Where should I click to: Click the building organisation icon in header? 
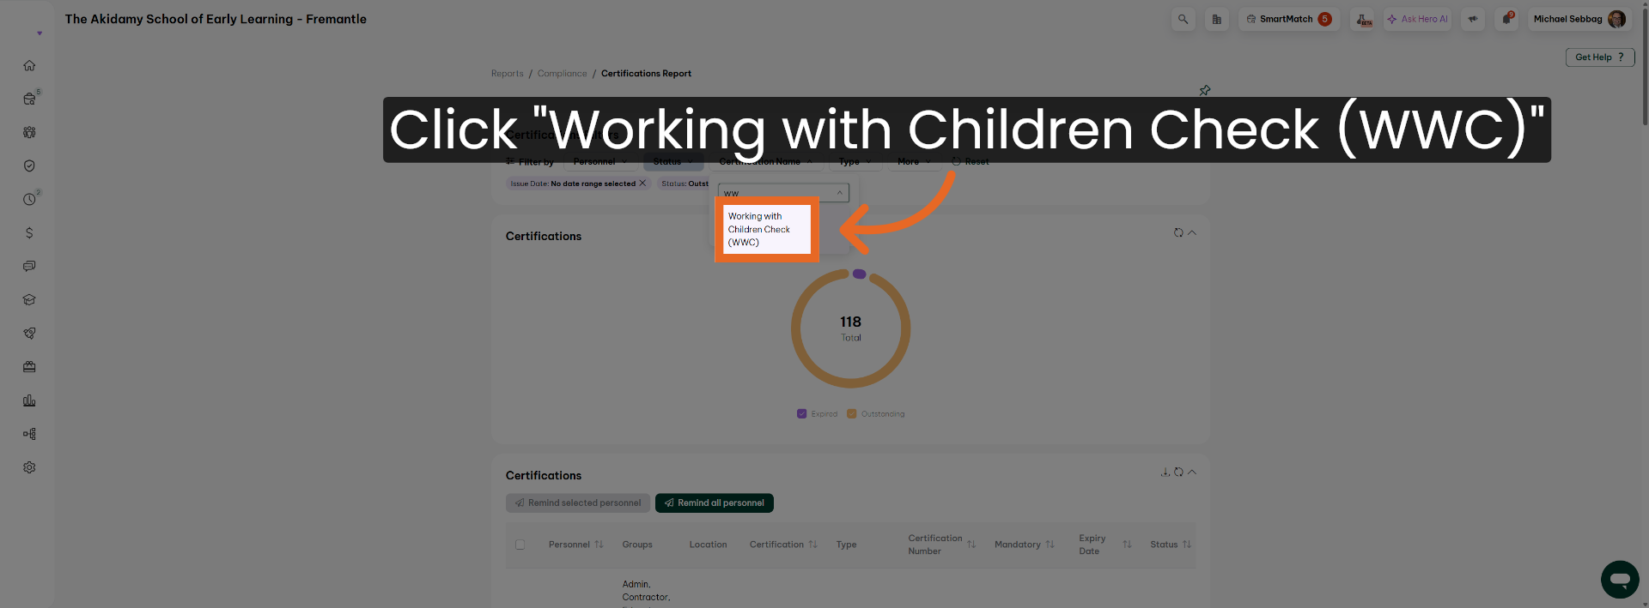coord(1216,19)
